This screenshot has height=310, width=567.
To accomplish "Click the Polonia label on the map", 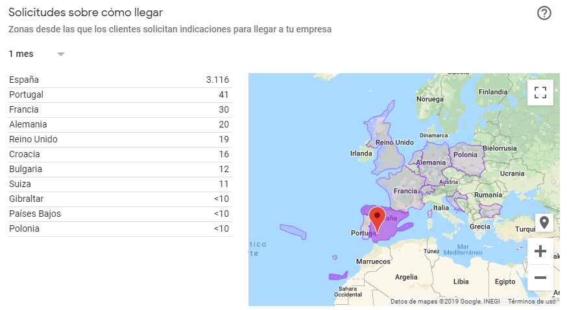I will (x=465, y=155).
